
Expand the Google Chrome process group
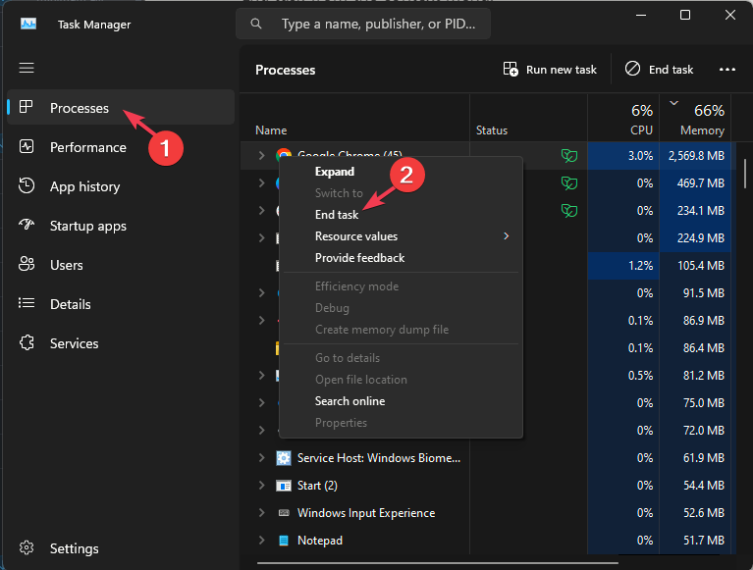[261, 155]
